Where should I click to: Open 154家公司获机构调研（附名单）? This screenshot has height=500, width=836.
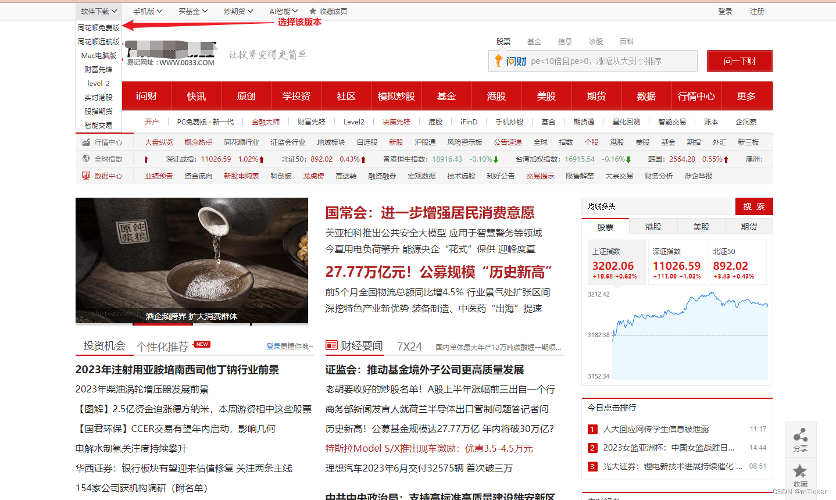(141, 488)
